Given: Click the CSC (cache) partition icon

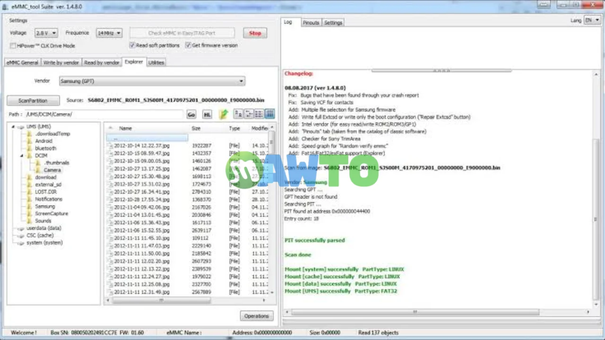Looking at the screenshot, I should coord(21,236).
